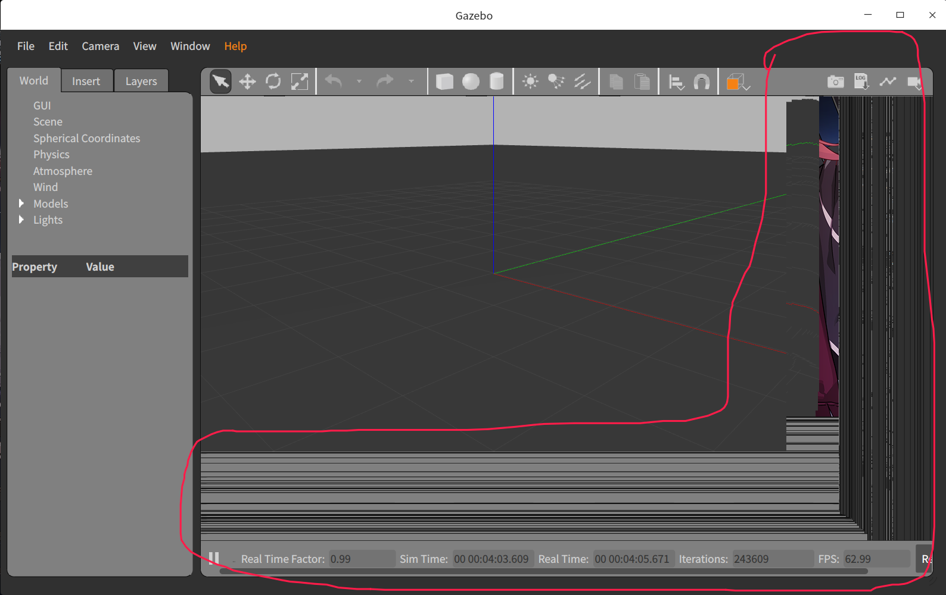Activate the selection mode arrow tool
This screenshot has width=946, height=595.
tap(220, 82)
